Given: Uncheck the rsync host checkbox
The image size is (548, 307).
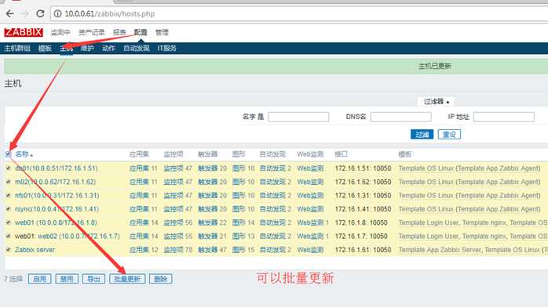Looking at the screenshot, I should coord(9,209).
